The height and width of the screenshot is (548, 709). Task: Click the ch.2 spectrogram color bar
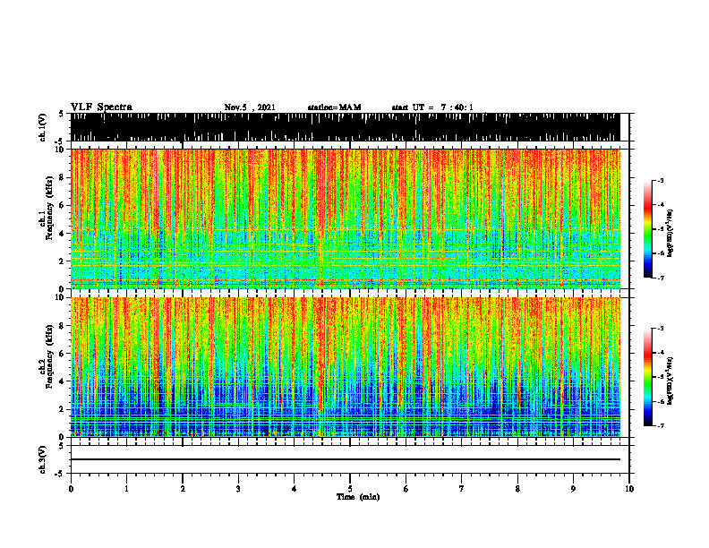click(647, 377)
